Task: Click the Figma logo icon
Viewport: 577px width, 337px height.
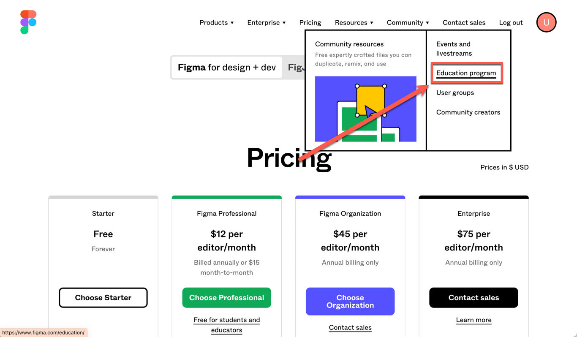Action: click(28, 22)
